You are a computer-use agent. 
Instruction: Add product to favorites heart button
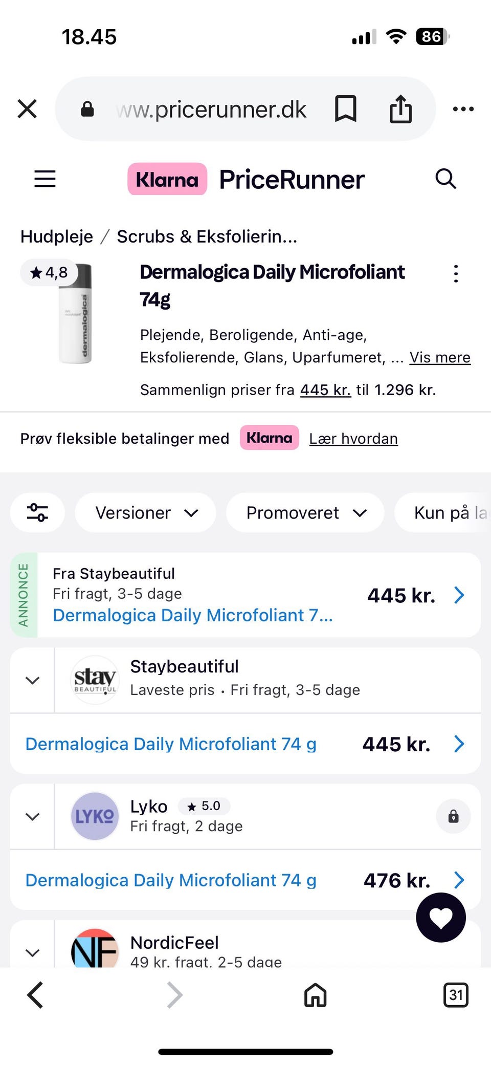click(441, 918)
